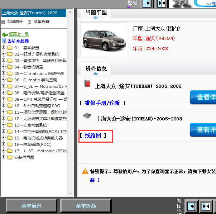Click the folder icon of 15—电动机械式转向助力器

[x=10, y=138]
